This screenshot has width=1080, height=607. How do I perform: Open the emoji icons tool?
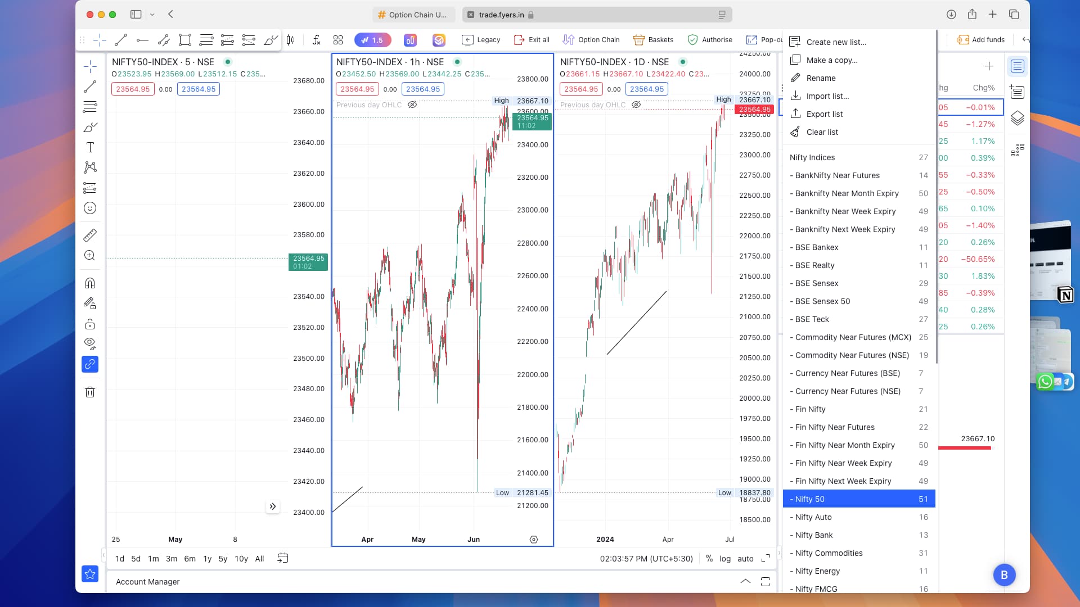pyautogui.click(x=90, y=208)
